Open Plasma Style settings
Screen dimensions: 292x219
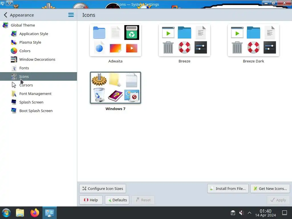click(x=38, y=42)
